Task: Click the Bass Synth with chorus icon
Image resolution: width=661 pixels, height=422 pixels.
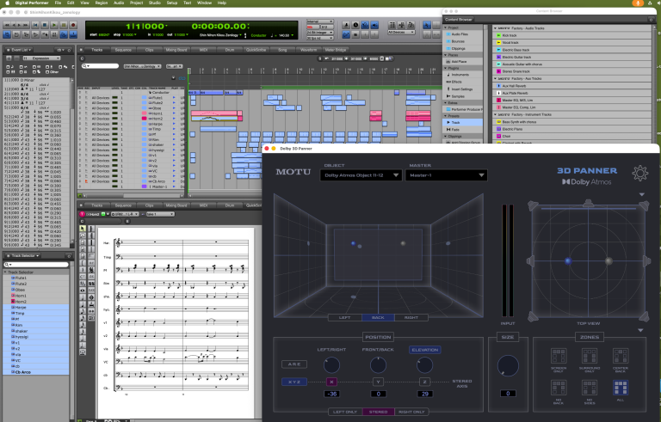Action: (498, 122)
